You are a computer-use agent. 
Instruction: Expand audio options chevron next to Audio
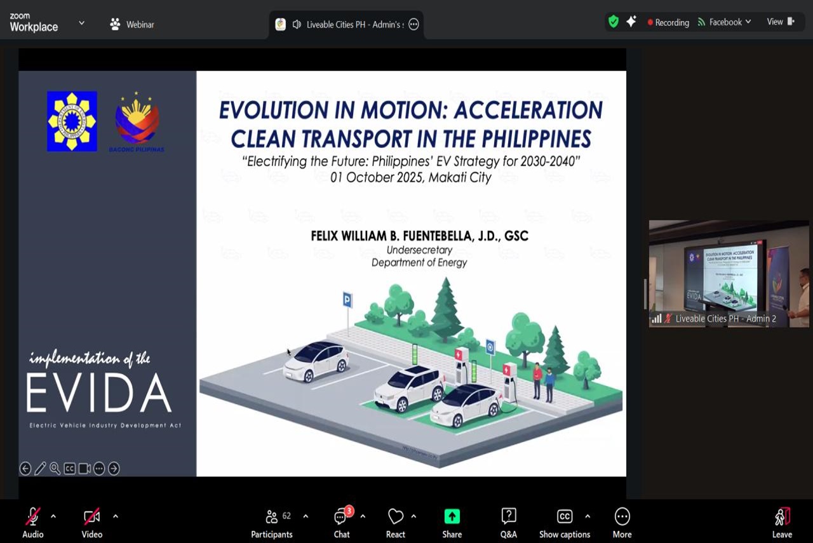click(53, 516)
